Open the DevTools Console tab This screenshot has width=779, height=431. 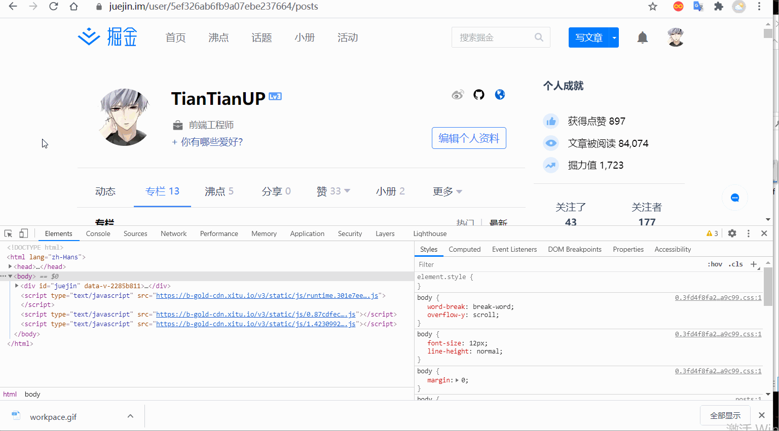(x=98, y=233)
